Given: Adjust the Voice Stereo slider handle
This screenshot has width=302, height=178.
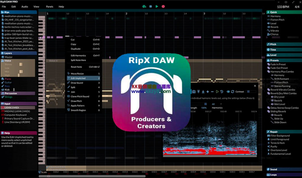Looking at the screenshot, I should (21, 64).
